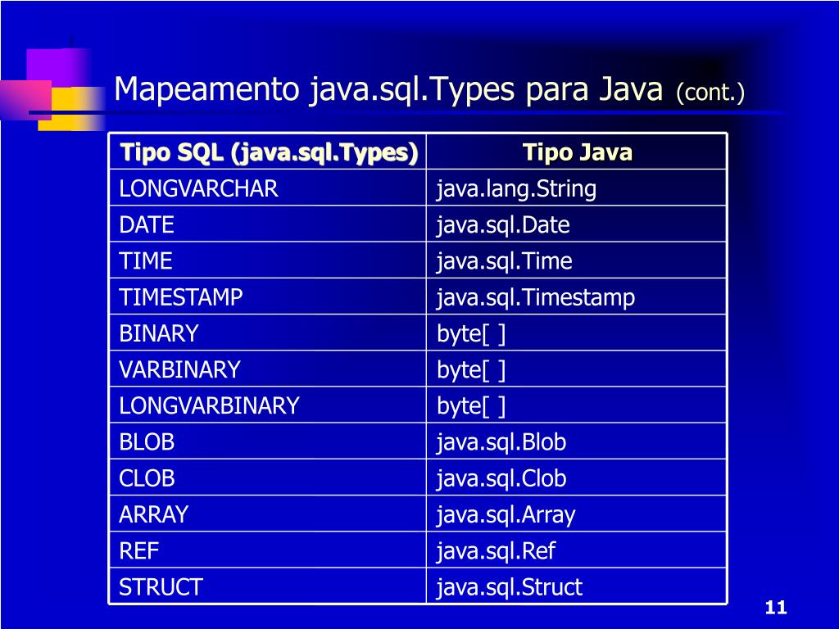Select the 'java.sql.Blob' cell
This screenshot has height=629, width=839.
576,441
